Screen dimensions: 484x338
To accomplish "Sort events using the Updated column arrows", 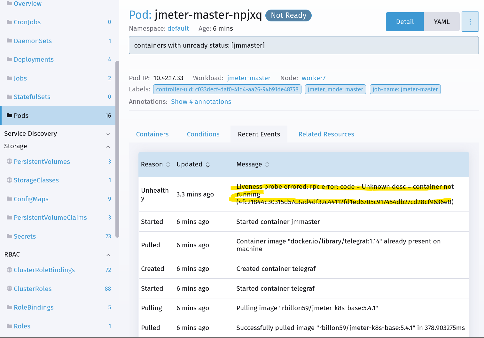I will 208,165.
